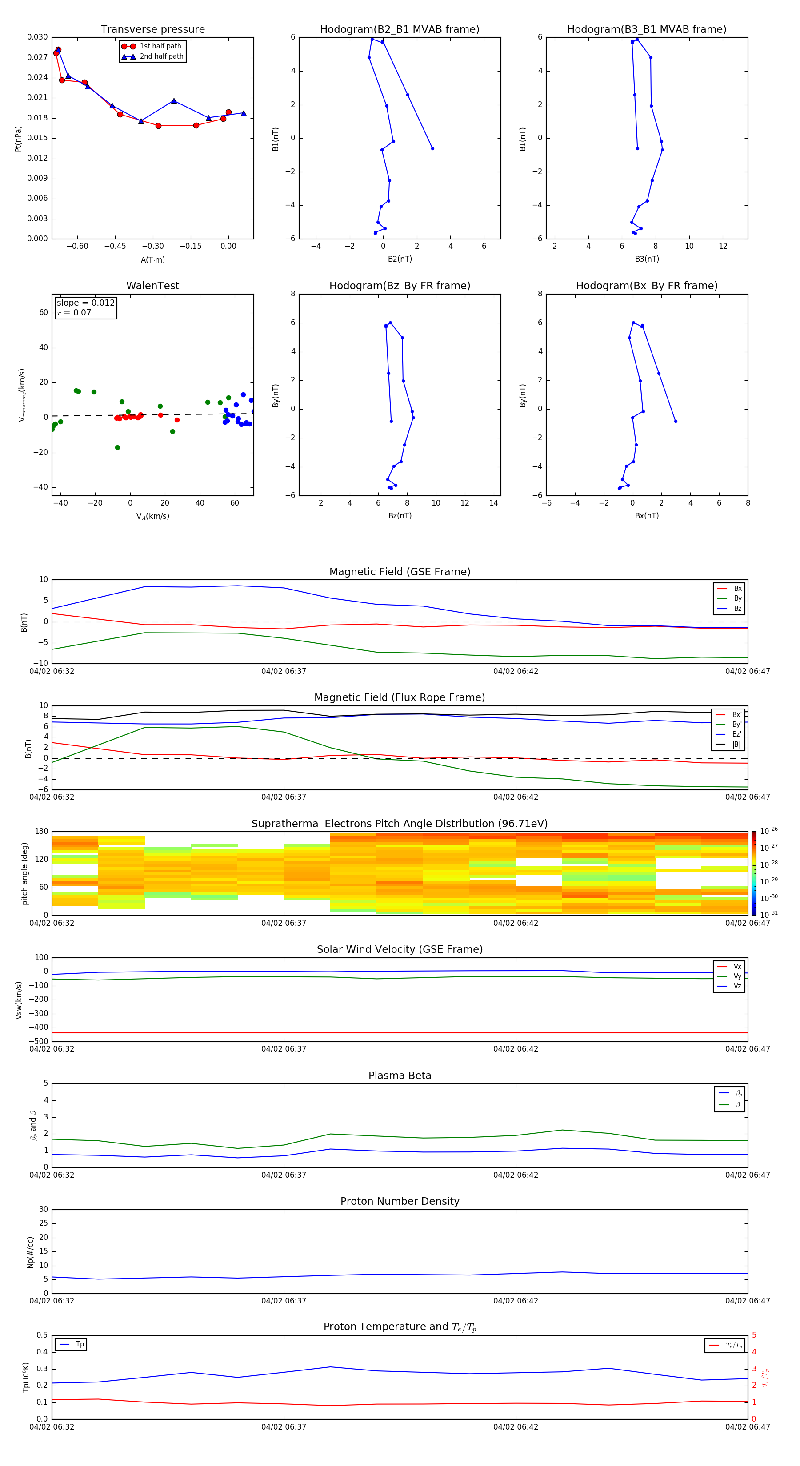
Task: Click the 'V_remaining(km/s)' y-axis label
Action: pos(22,395)
